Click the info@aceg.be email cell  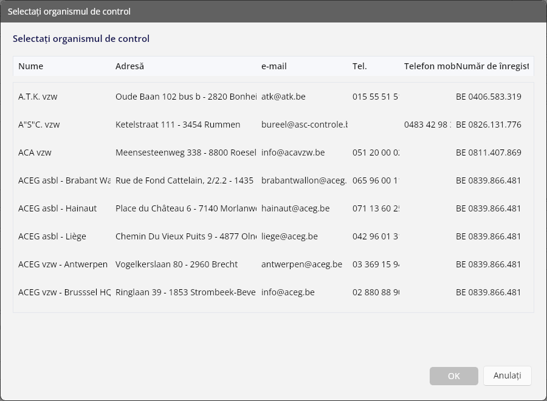pos(288,292)
